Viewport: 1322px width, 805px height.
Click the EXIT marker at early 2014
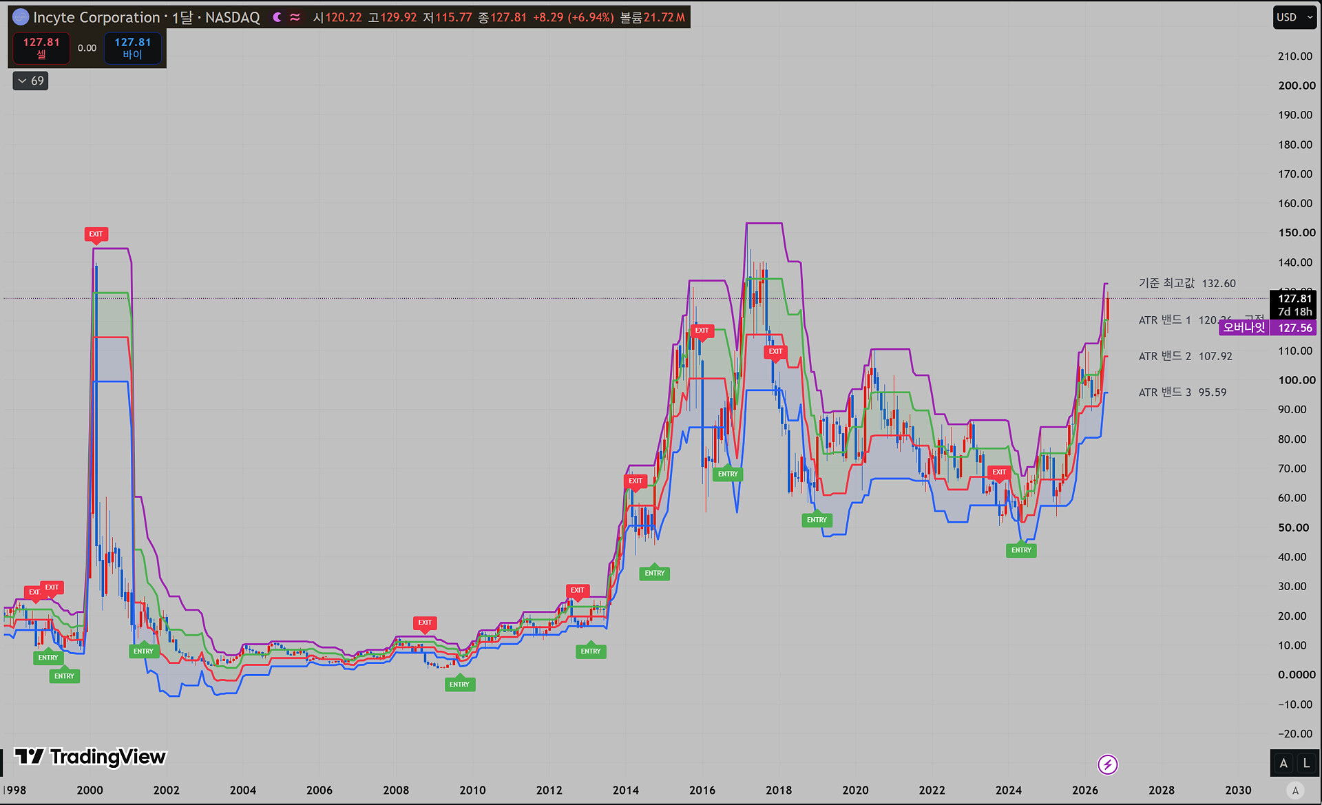coord(636,481)
